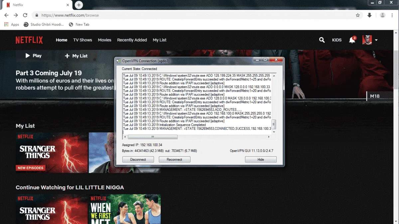The image size is (399, 224).
Task: Click the Continue Watching row heading
Action: (70, 187)
